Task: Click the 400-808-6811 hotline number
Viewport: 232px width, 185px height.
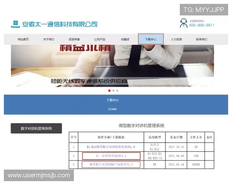Action: (x=202, y=25)
